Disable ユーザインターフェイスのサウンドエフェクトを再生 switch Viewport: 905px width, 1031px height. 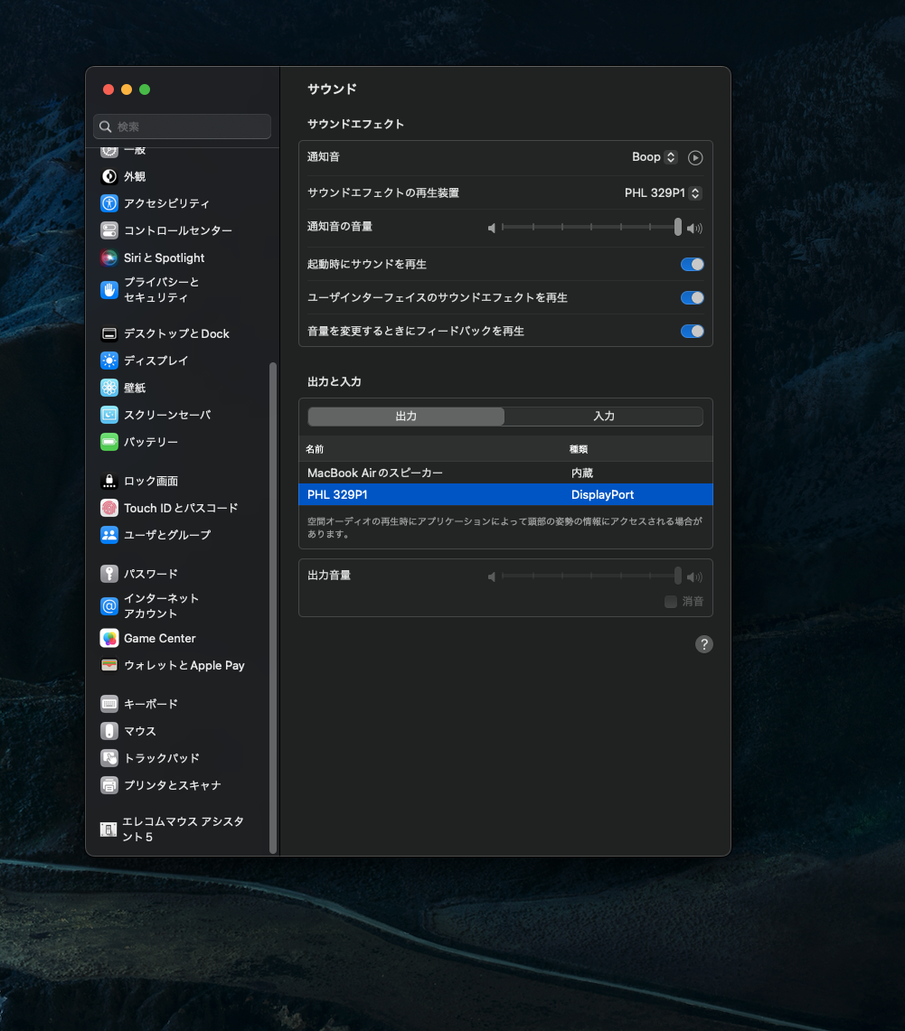coord(692,298)
